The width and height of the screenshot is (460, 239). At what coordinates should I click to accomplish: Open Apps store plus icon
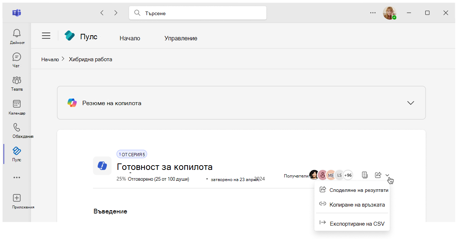[x=17, y=198]
